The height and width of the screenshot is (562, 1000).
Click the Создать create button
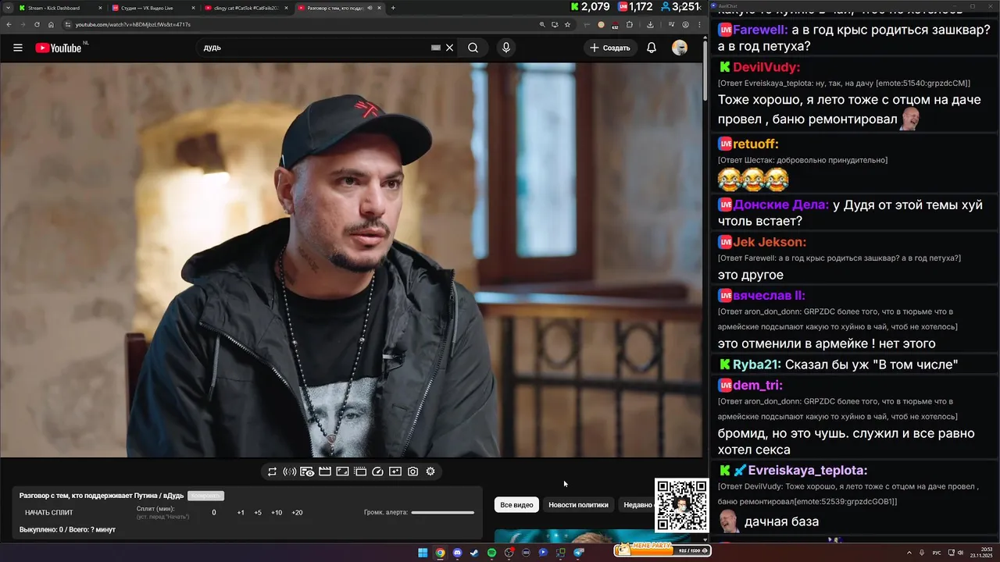tap(610, 48)
